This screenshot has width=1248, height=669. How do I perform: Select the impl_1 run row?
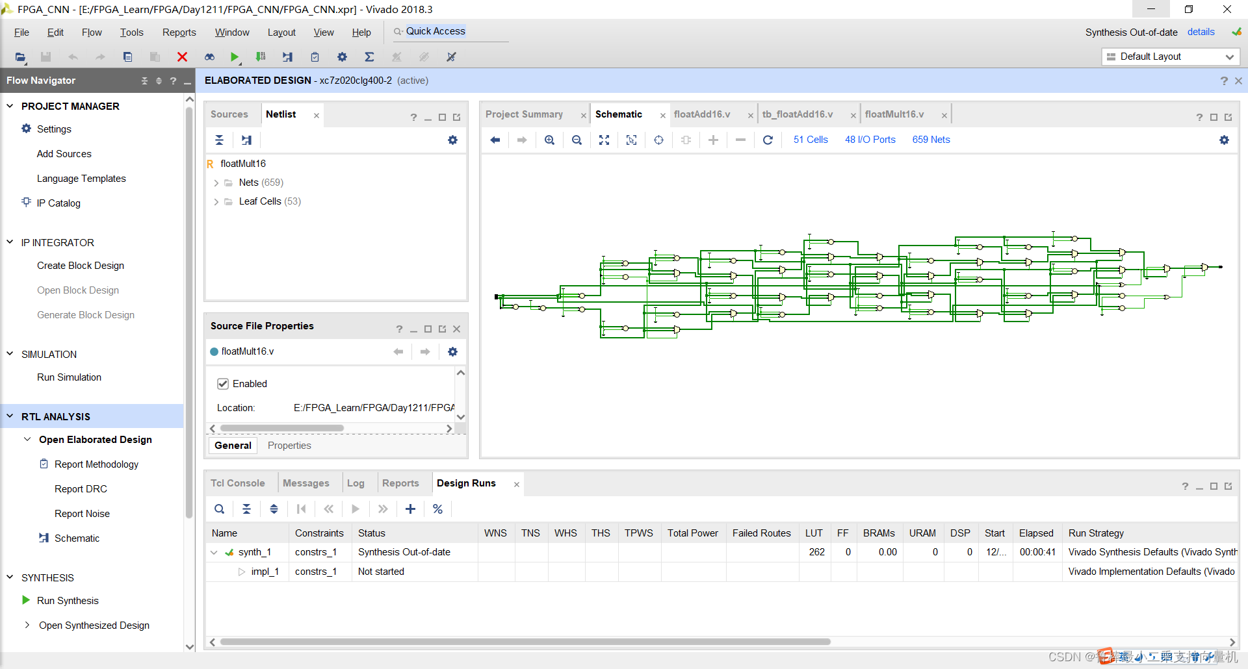pos(721,572)
